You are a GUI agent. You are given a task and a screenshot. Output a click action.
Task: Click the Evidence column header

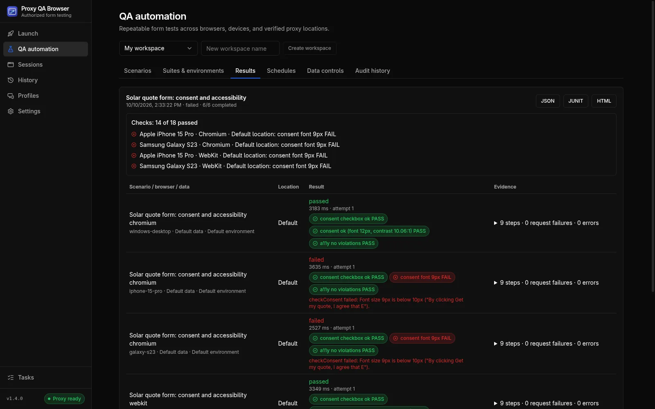pyautogui.click(x=505, y=187)
